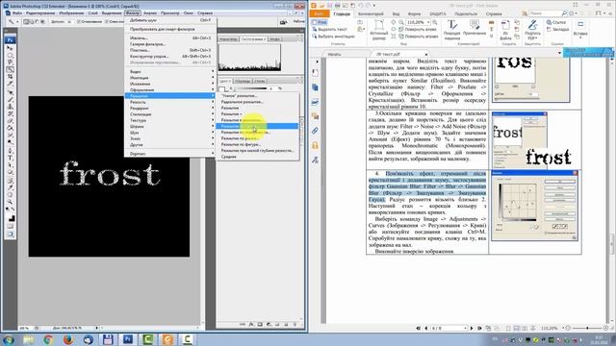Viewport: 616px width, 346px height.
Task: Select the Brush tool in Photoshop
Action: 11,100
